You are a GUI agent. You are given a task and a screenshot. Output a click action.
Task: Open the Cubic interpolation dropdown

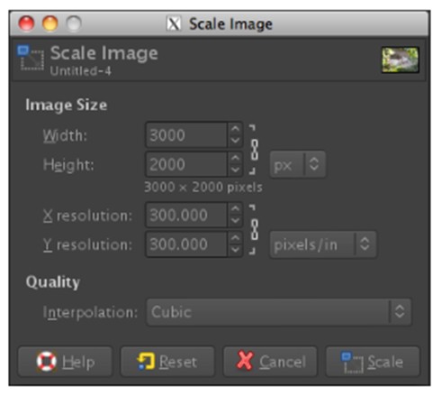click(x=279, y=312)
